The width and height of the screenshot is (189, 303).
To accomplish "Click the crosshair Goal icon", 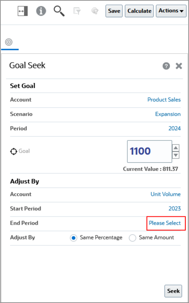I will tap(14, 151).
